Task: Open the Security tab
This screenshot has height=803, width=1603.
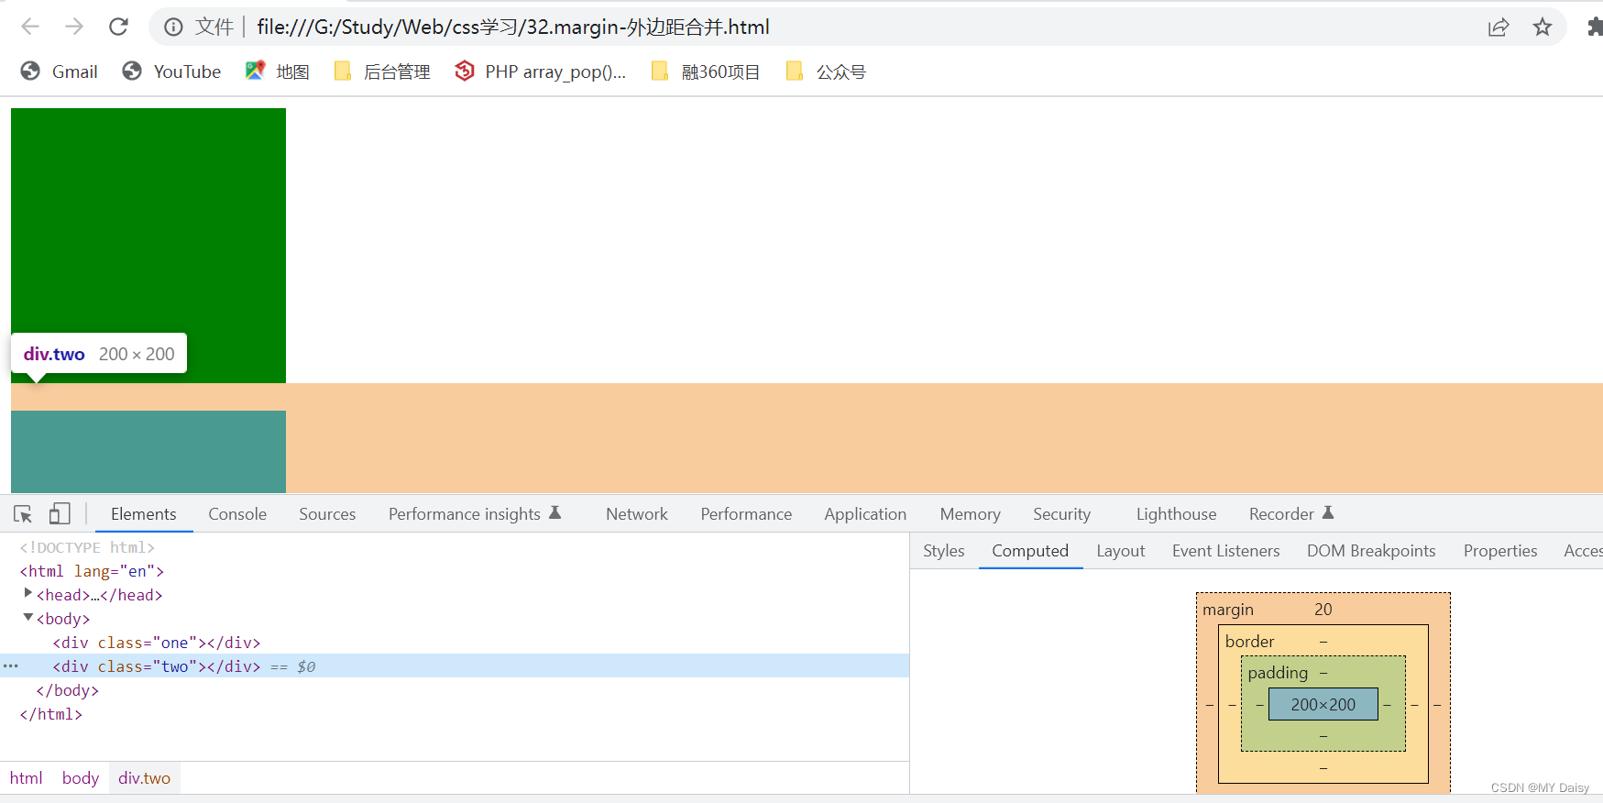Action: point(1061,514)
